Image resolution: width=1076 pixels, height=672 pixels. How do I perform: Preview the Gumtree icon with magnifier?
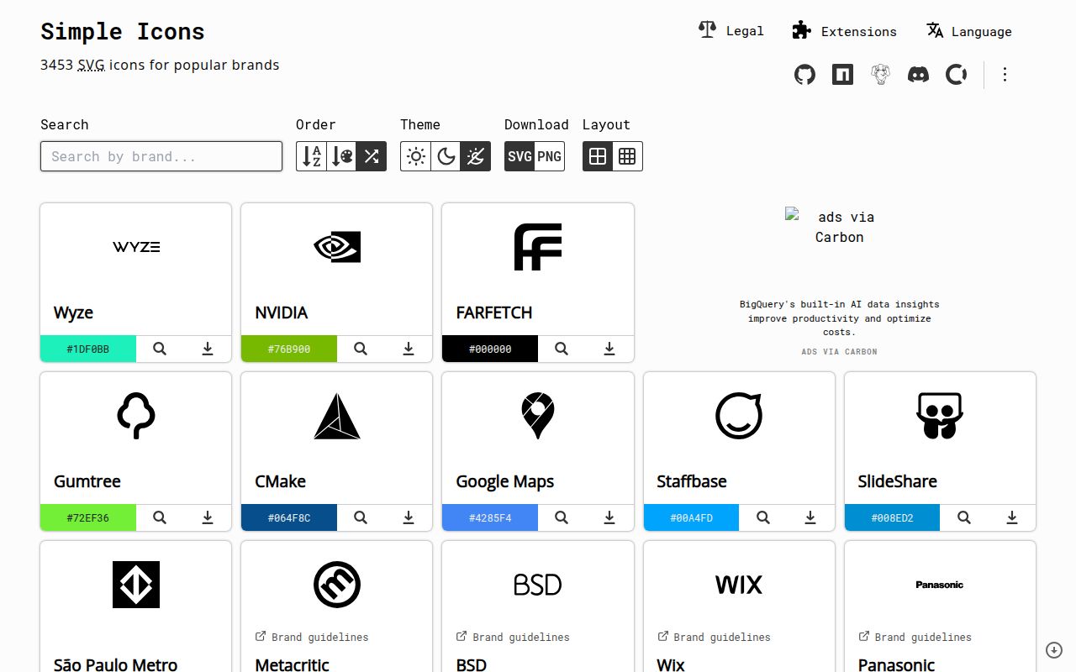point(160,517)
